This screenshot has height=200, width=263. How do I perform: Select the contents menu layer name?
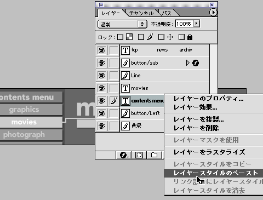pos(147,101)
